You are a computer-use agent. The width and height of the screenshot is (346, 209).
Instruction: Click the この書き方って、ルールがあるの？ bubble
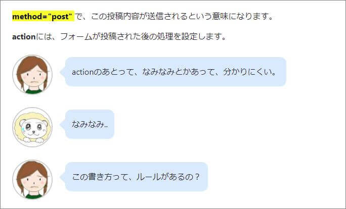137,177
